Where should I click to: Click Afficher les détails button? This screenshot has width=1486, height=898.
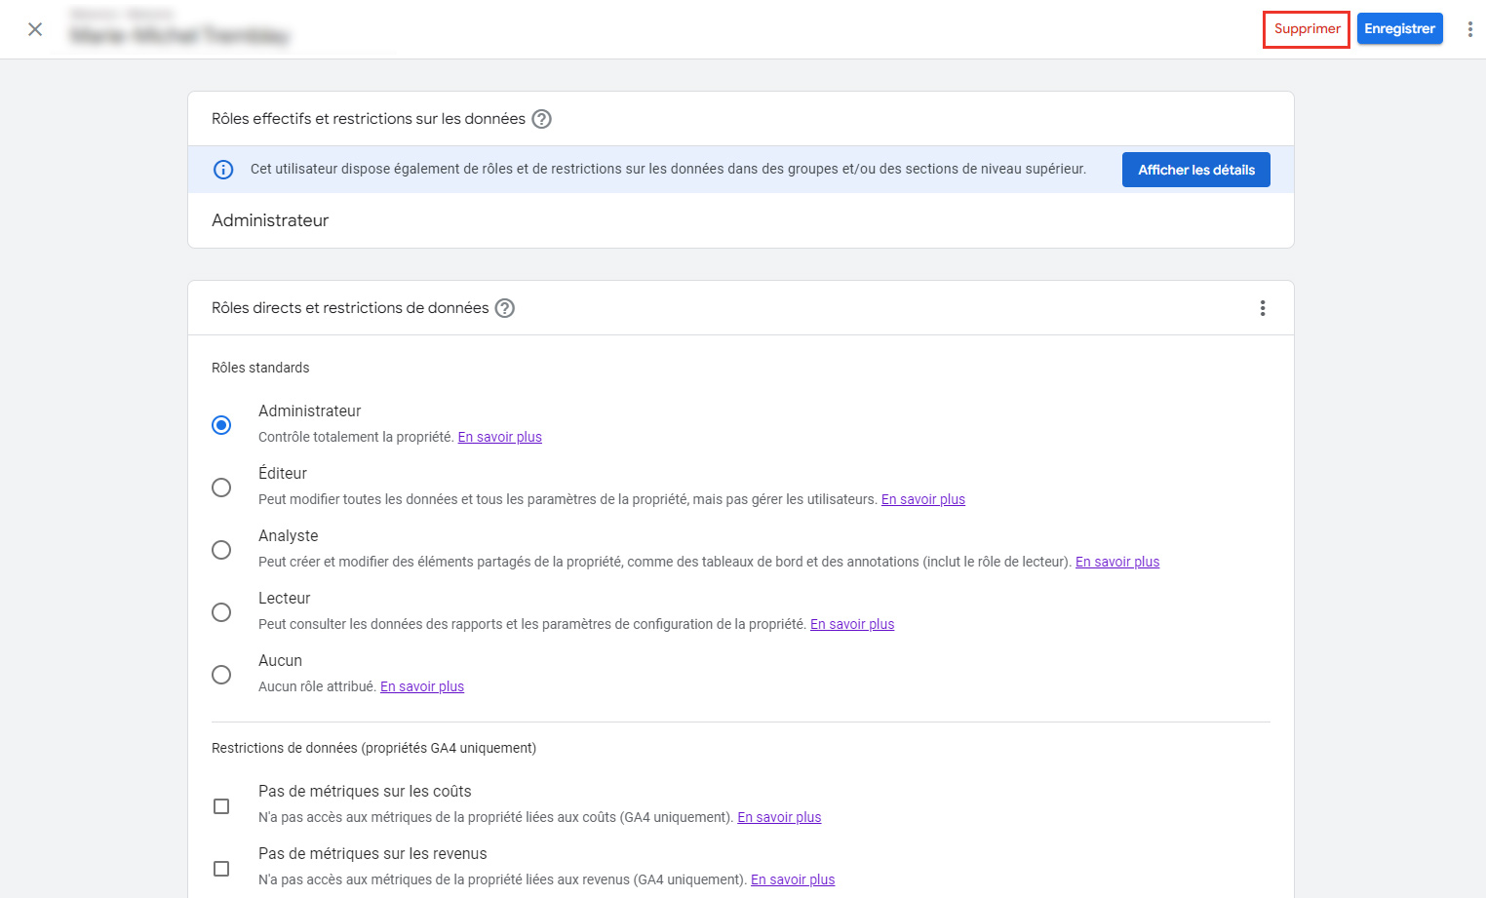point(1196,170)
